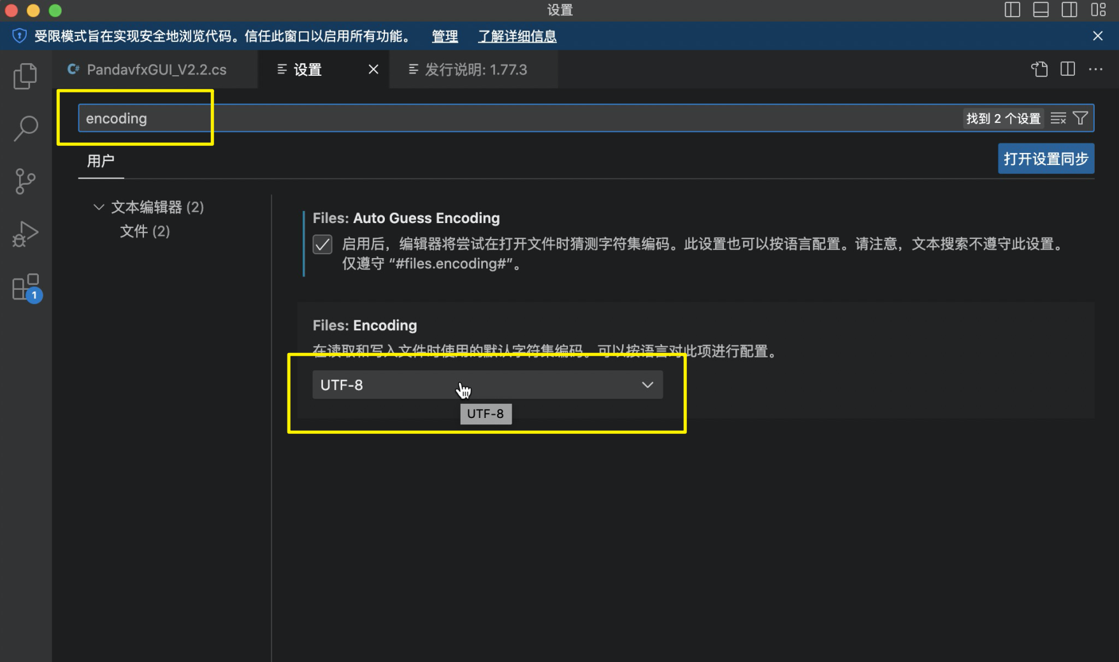Open the Files: Encoding UTF-8 dropdown
The width and height of the screenshot is (1119, 662).
tap(487, 385)
